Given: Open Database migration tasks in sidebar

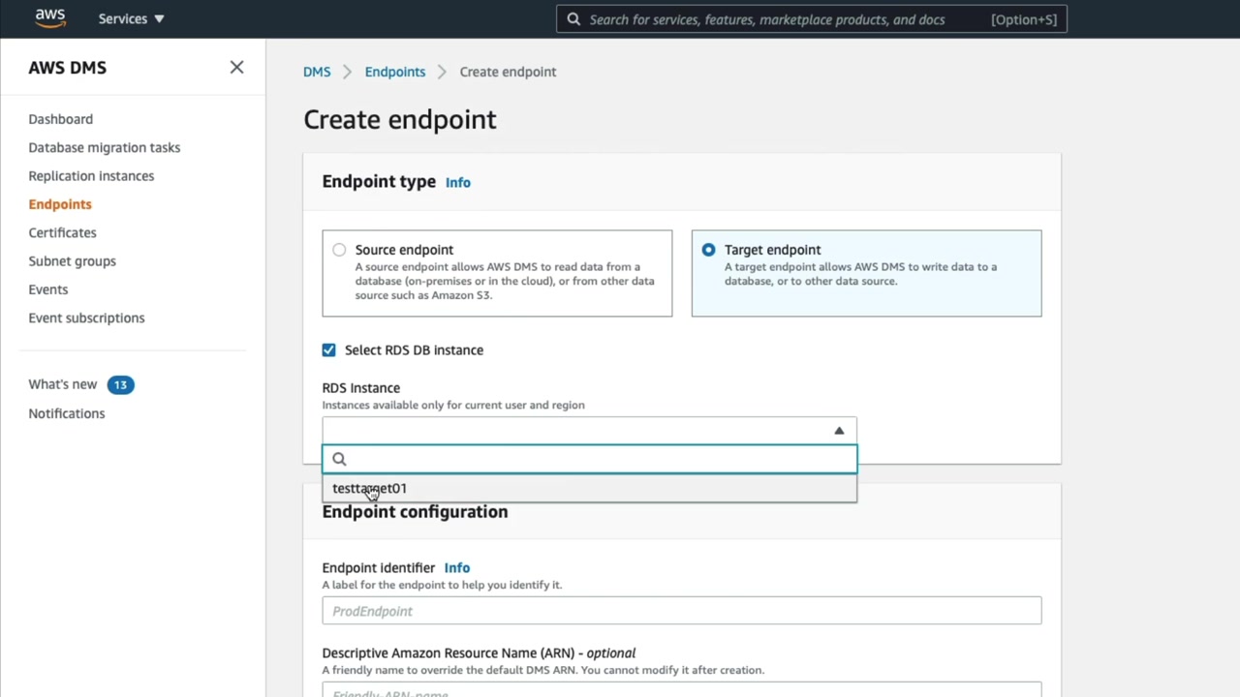Looking at the screenshot, I should (104, 147).
